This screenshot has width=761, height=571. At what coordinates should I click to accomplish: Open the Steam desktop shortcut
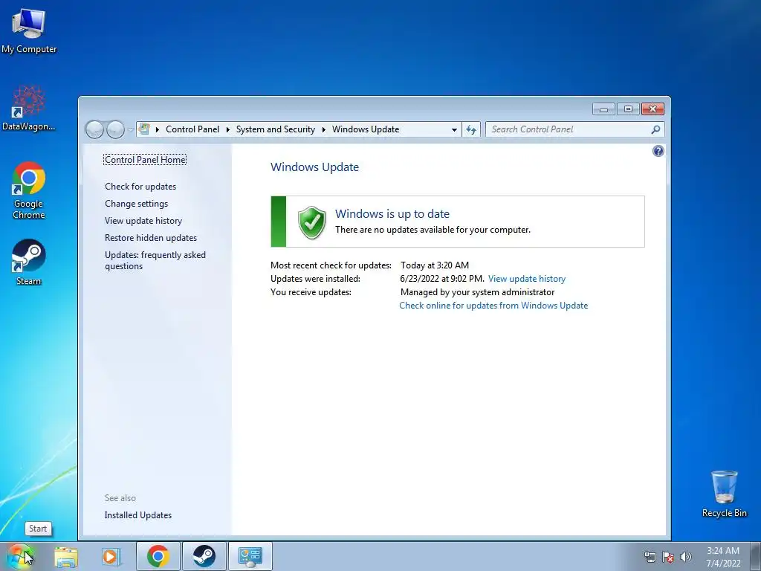[29, 262]
